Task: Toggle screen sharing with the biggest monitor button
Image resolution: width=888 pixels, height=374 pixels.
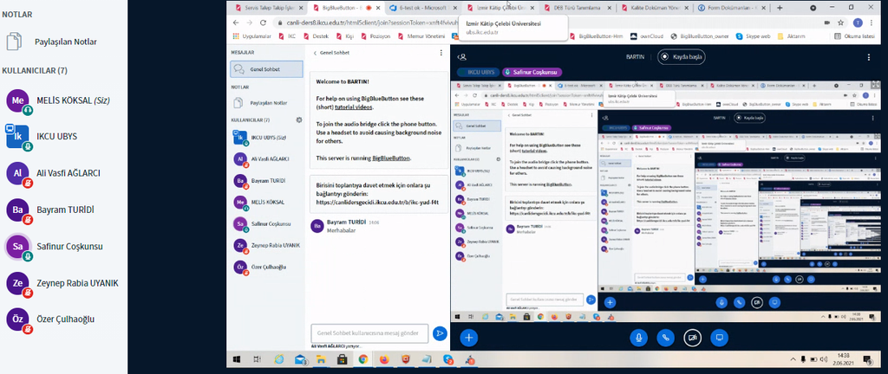Action: [x=720, y=338]
